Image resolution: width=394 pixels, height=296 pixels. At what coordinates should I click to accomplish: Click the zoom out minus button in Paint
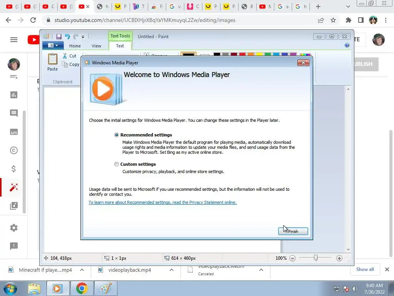click(x=292, y=258)
